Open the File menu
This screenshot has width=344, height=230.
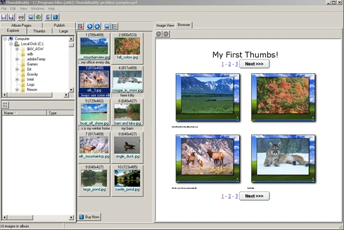(4, 9)
